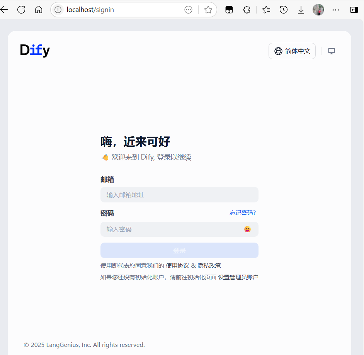
Task: Open the Extensions puzzle icon
Action: [247, 10]
